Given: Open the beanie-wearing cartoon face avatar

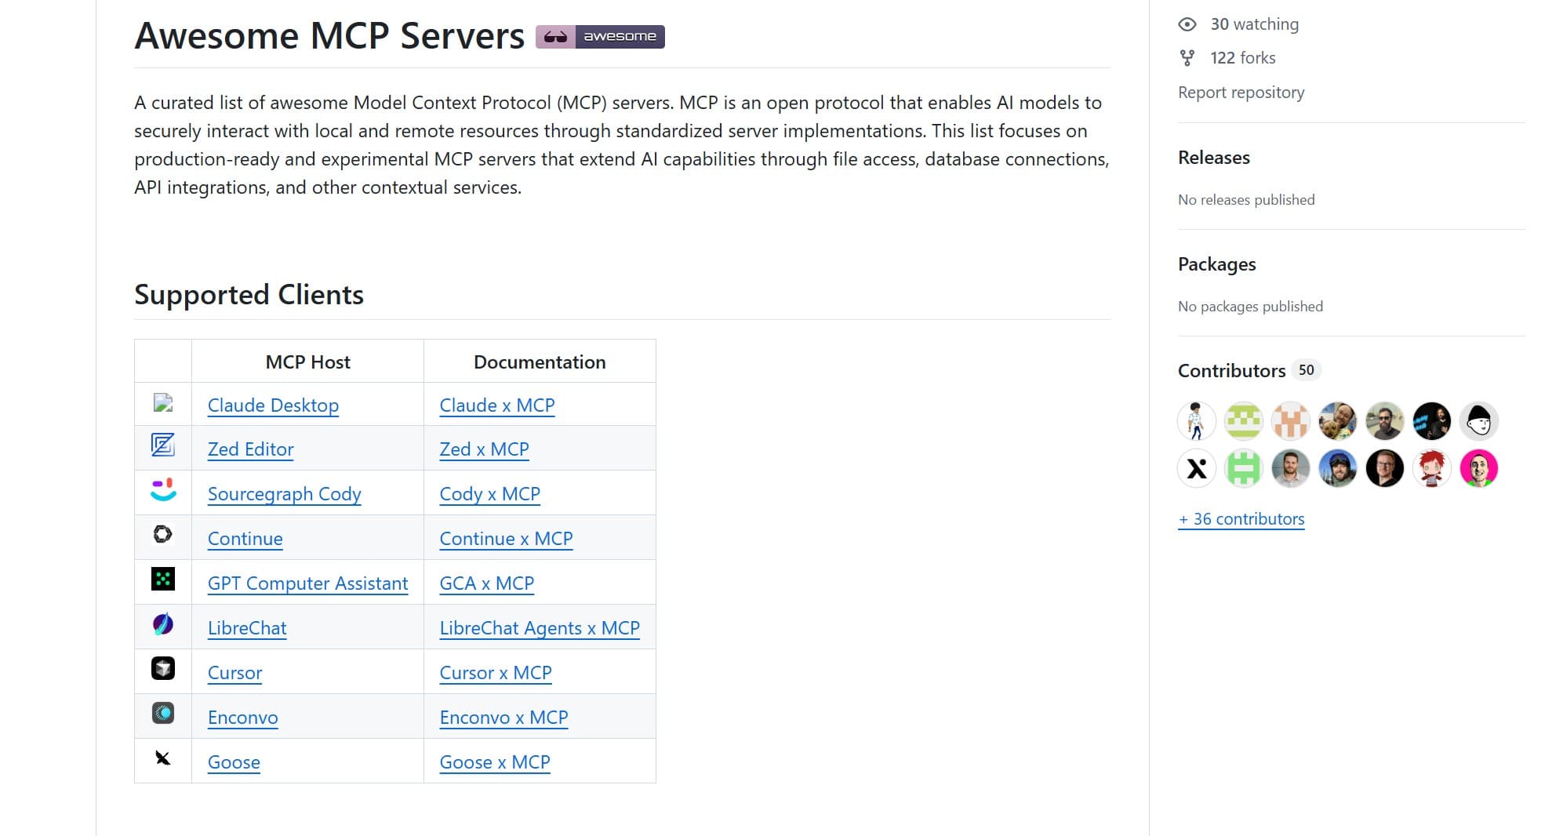Looking at the screenshot, I should point(1479,421).
